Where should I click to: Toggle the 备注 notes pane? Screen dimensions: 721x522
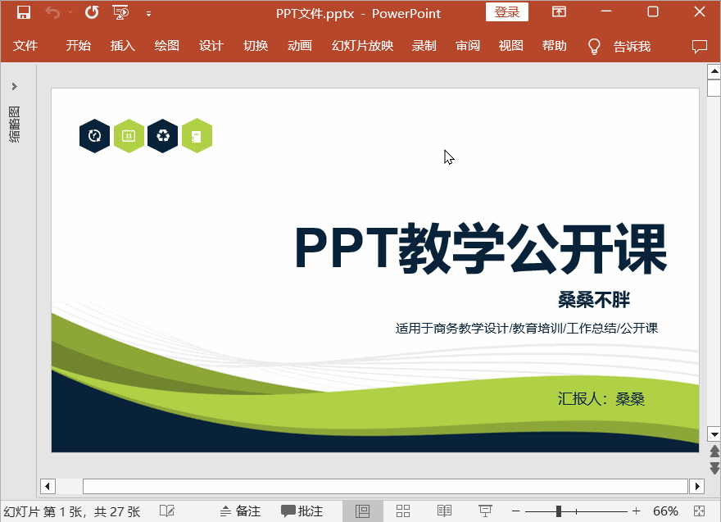coord(240,511)
